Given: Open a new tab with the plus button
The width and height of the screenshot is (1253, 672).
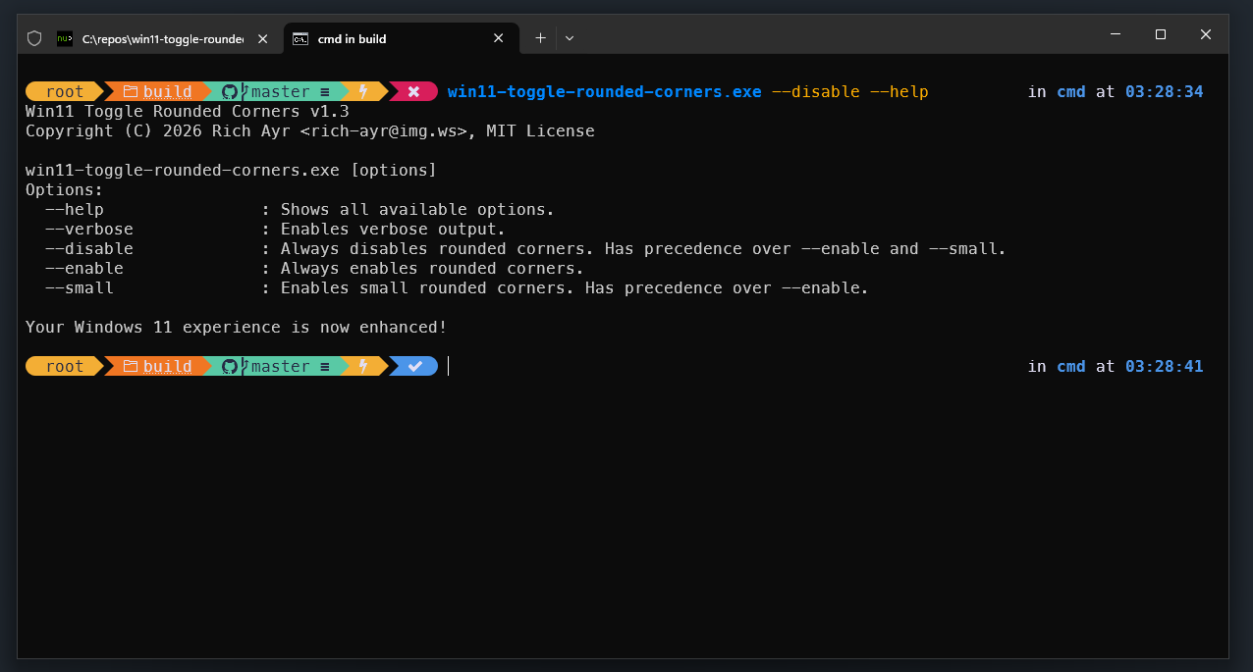Looking at the screenshot, I should 540,38.
